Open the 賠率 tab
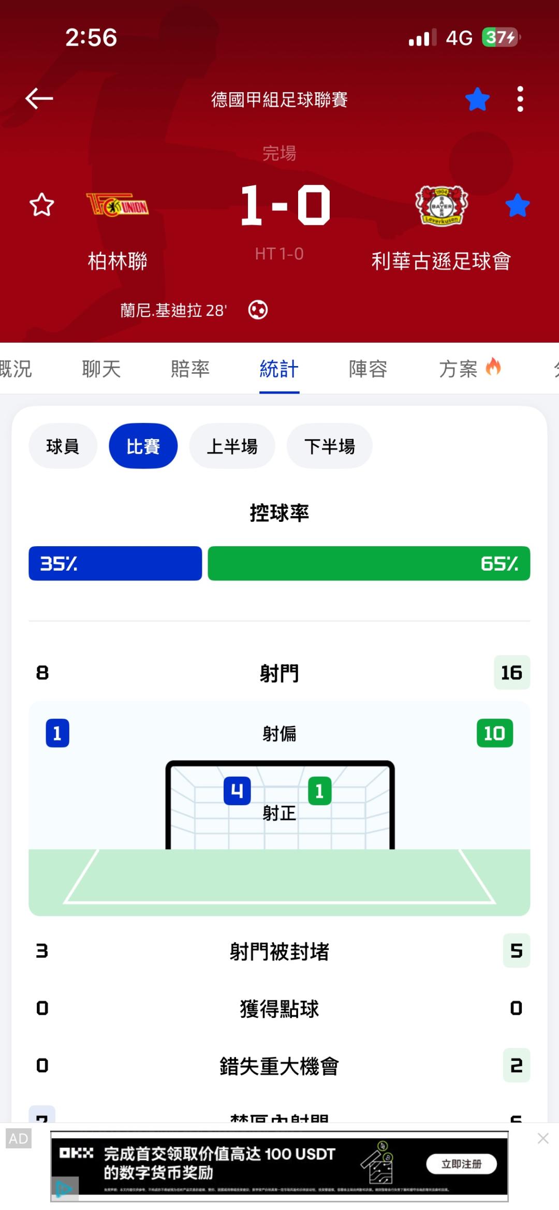This screenshot has width=559, height=1210. pos(190,369)
